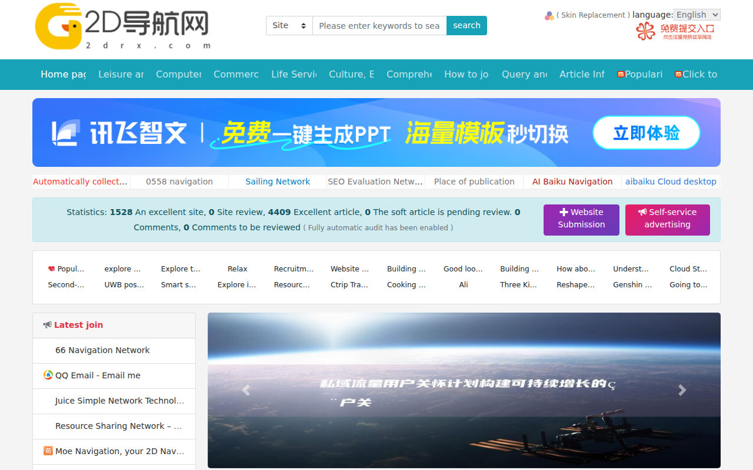Open the Home page menu item
The width and height of the screenshot is (753, 470).
pyautogui.click(x=63, y=75)
